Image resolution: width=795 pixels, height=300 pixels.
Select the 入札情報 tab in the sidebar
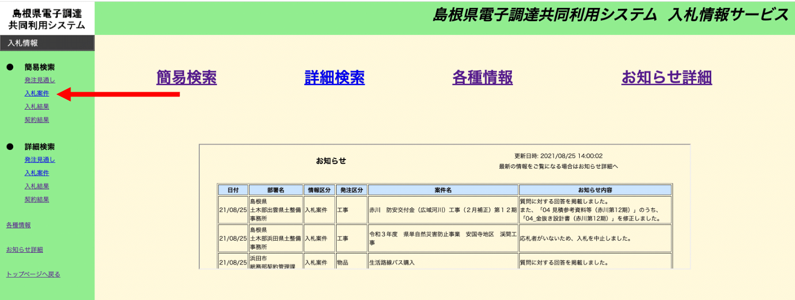point(47,43)
